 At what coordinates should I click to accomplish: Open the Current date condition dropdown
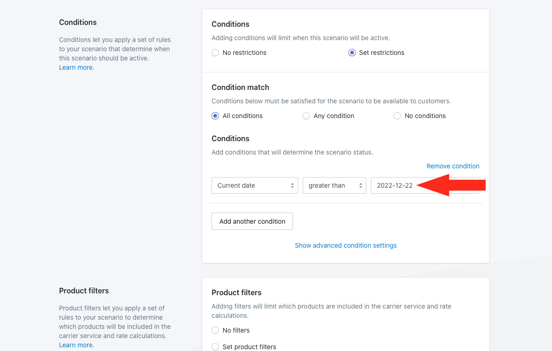coord(254,185)
